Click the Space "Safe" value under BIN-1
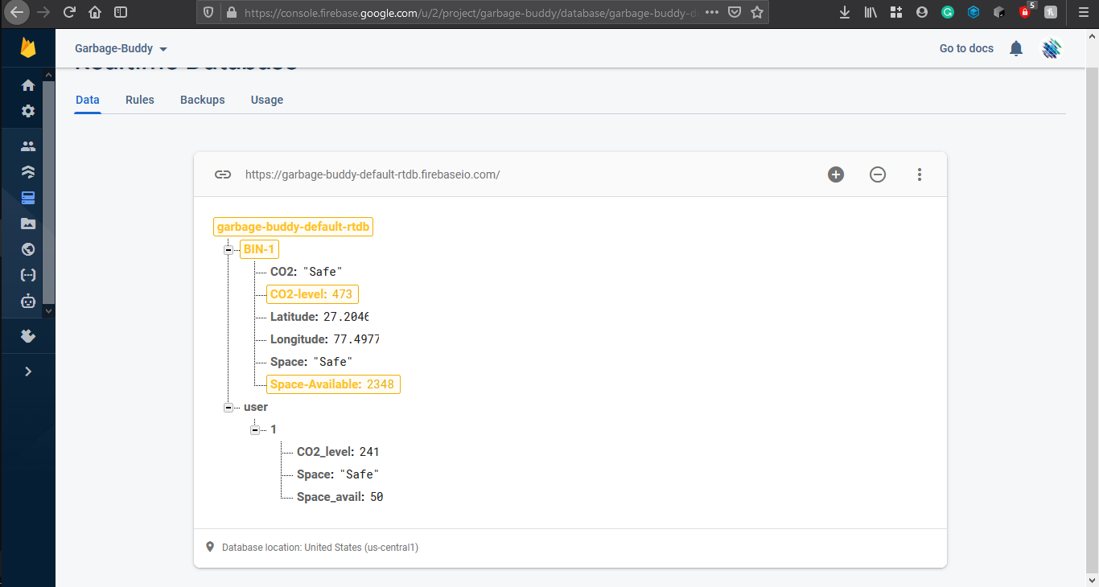The height and width of the screenshot is (587, 1099). 333,362
